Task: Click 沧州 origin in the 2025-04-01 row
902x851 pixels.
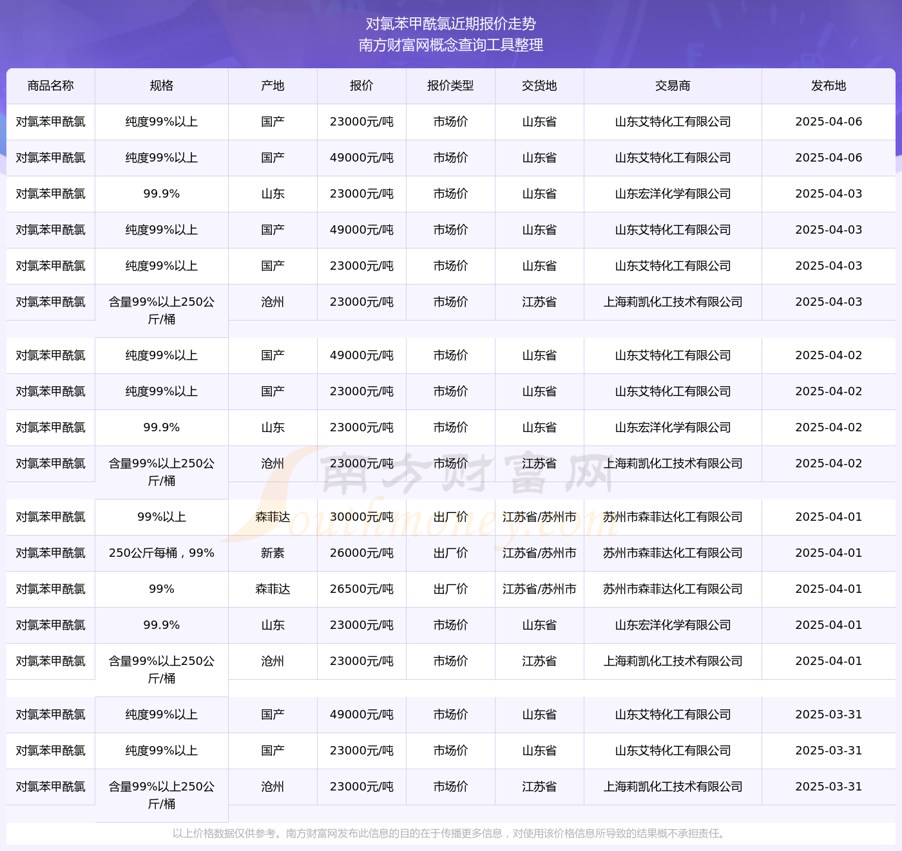Action: coord(273,661)
